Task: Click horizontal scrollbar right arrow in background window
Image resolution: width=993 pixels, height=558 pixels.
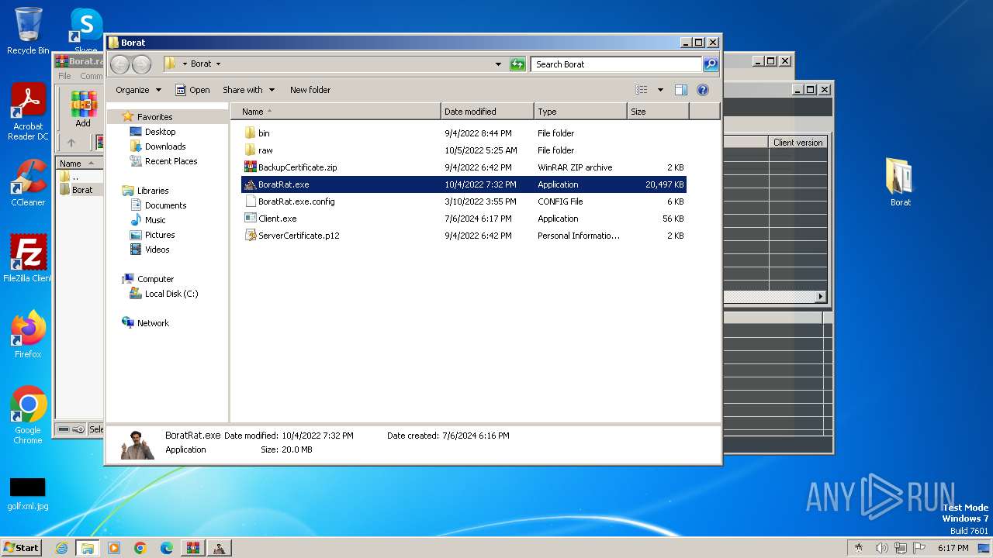Action: coord(821,297)
